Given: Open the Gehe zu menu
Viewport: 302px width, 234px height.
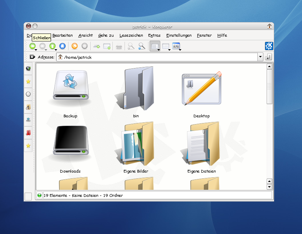Looking at the screenshot, I should tap(106, 35).
